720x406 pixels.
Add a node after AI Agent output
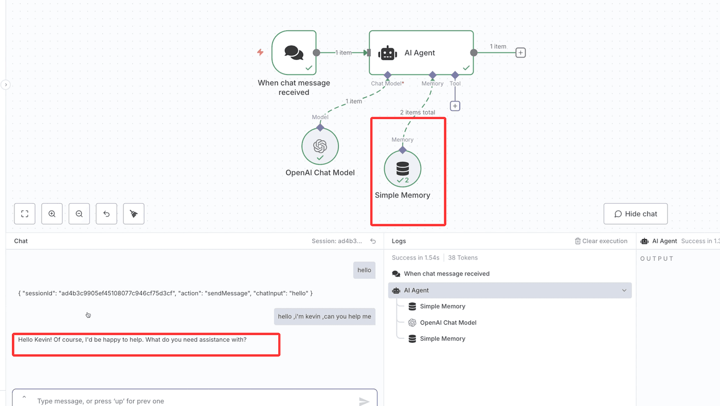point(520,53)
